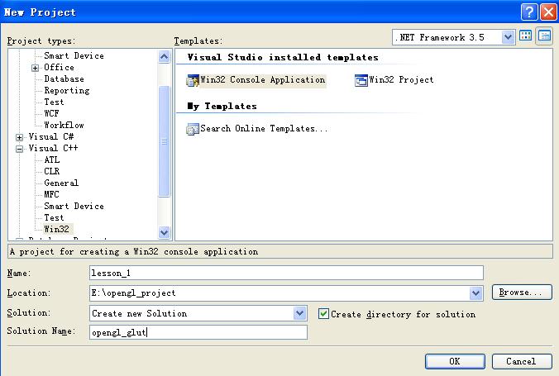Select MFC under Visual C++
The height and width of the screenshot is (376, 559).
point(51,194)
